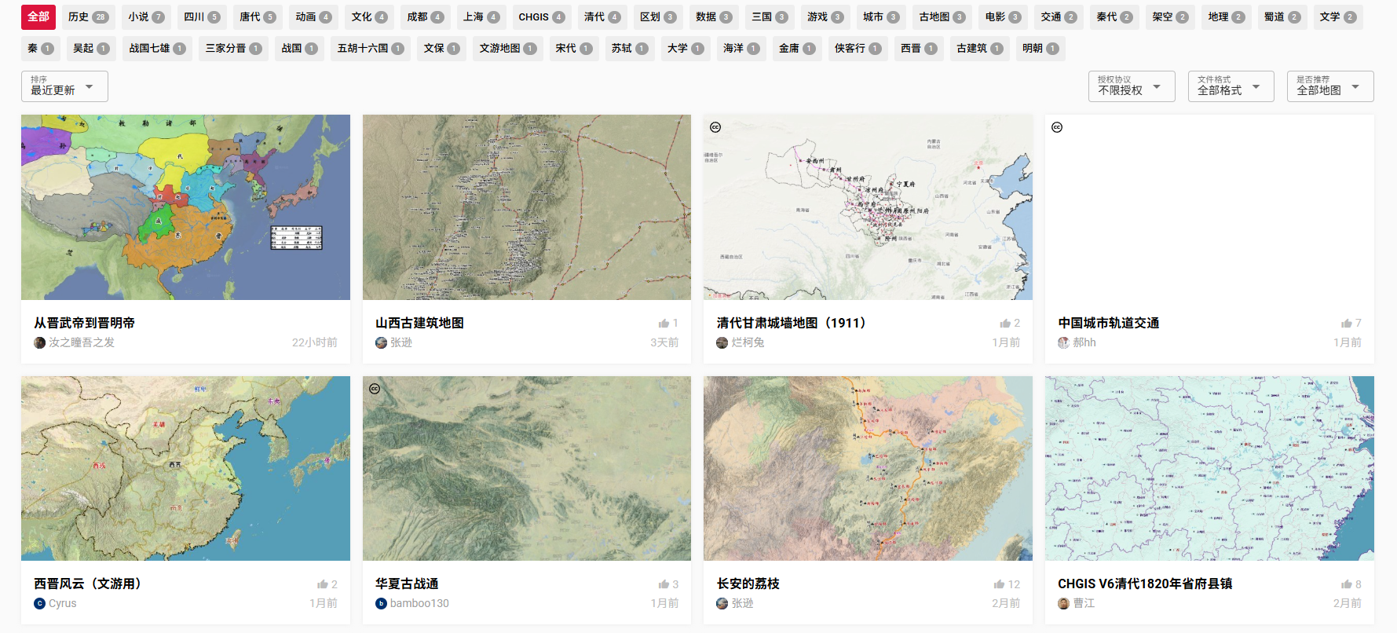Click the Cyrus author avatar icon
The height and width of the screenshot is (633, 1397).
[x=39, y=603]
